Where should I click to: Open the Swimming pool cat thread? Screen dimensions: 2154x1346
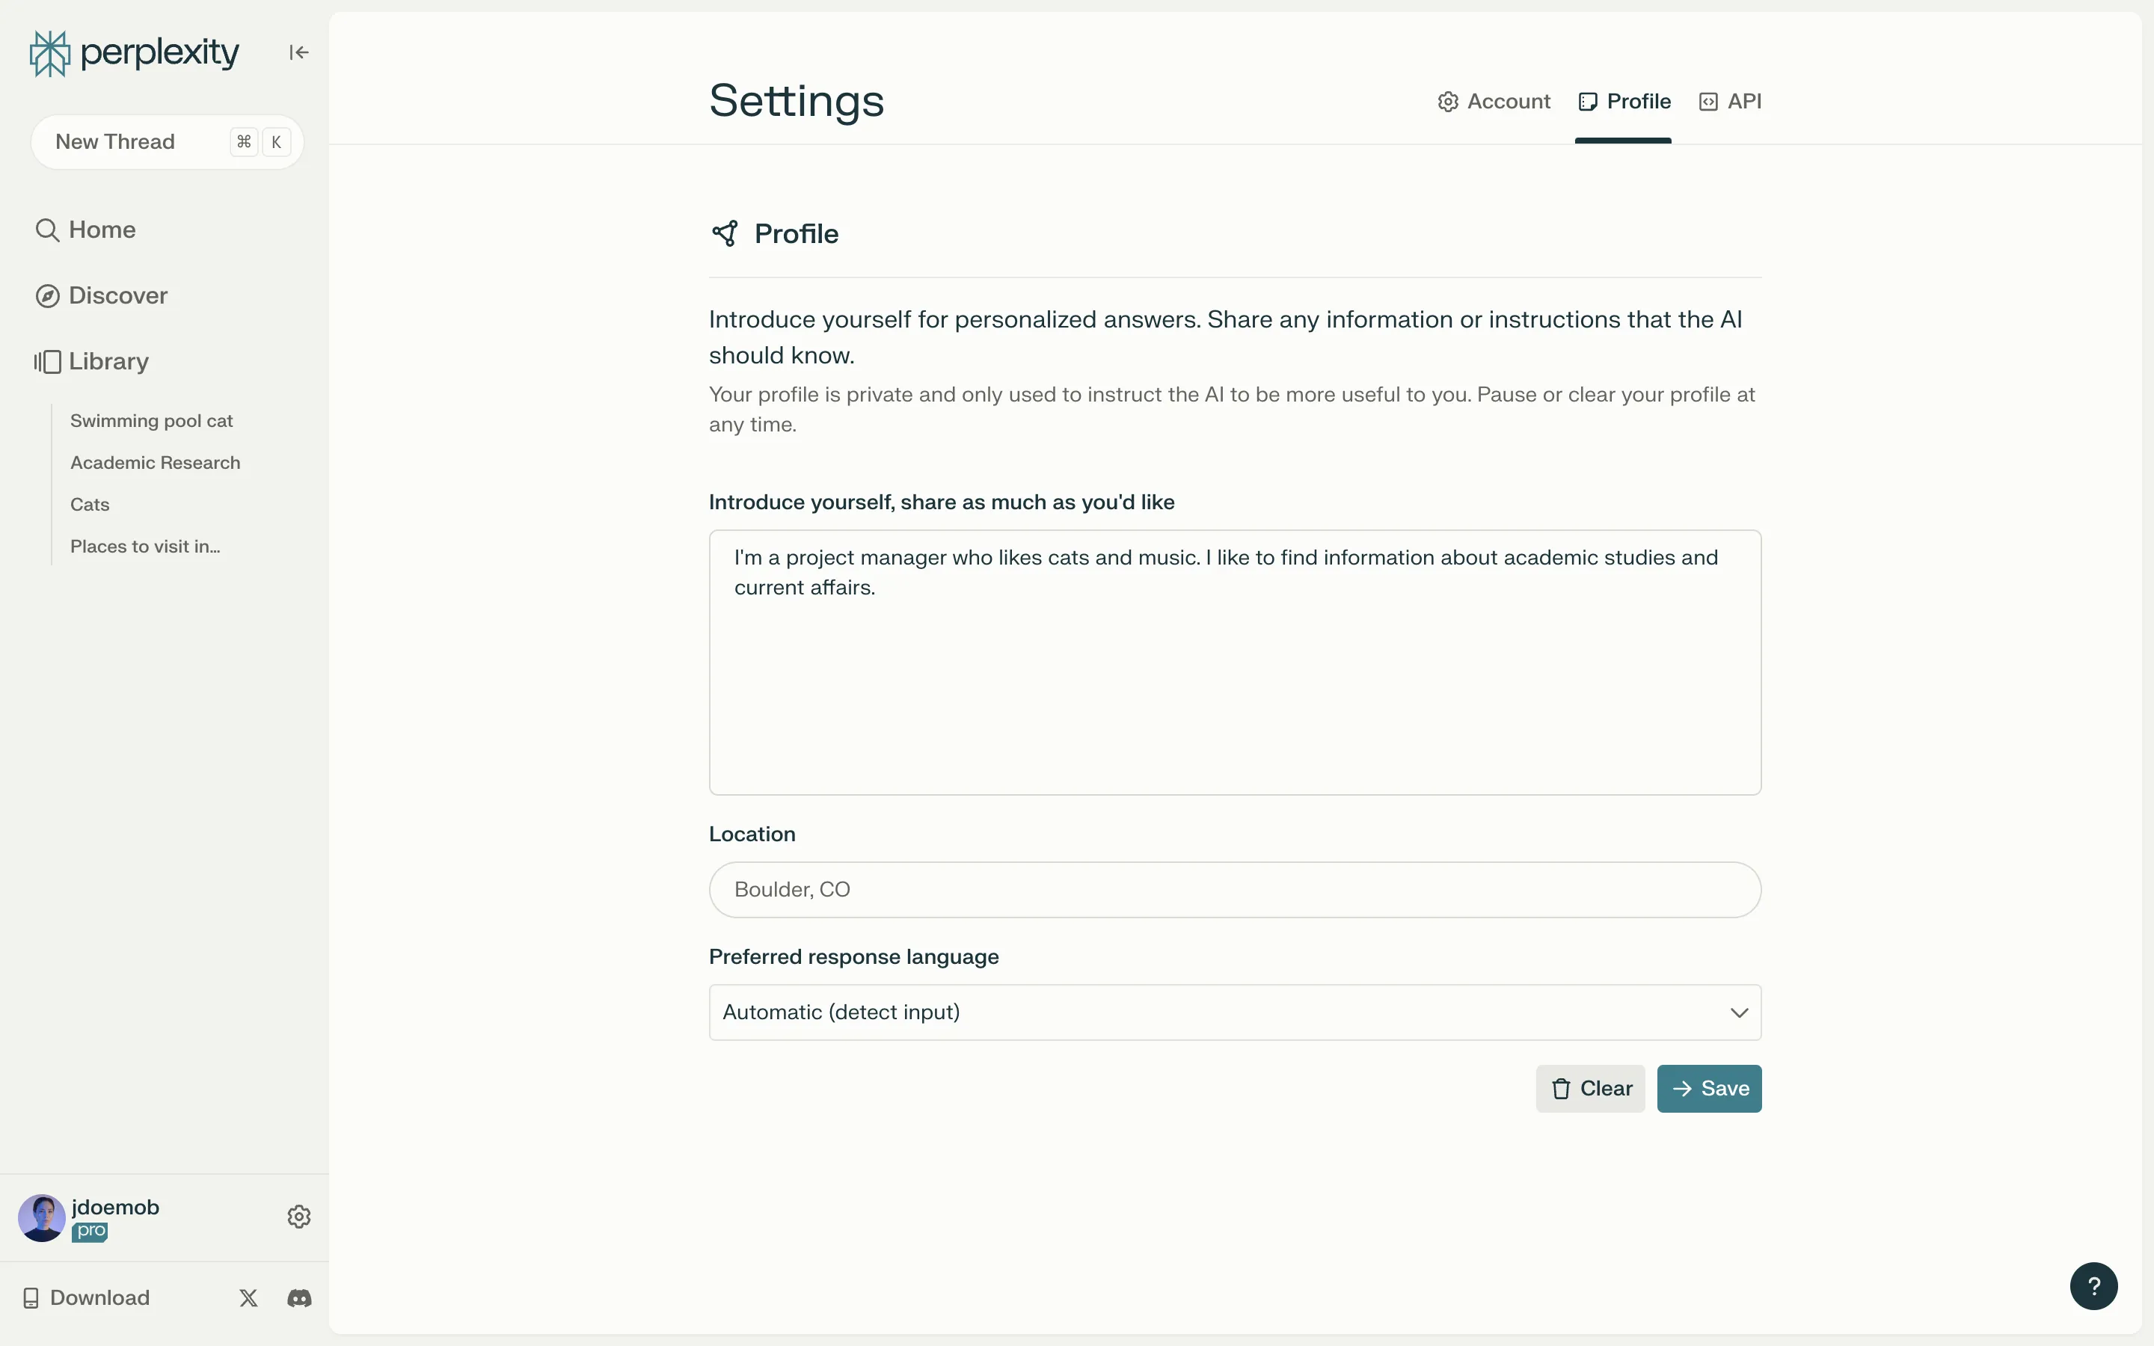coord(151,420)
